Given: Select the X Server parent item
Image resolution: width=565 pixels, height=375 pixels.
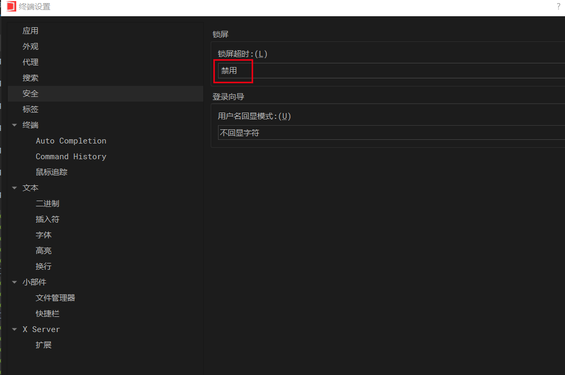Looking at the screenshot, I should 41,329.
